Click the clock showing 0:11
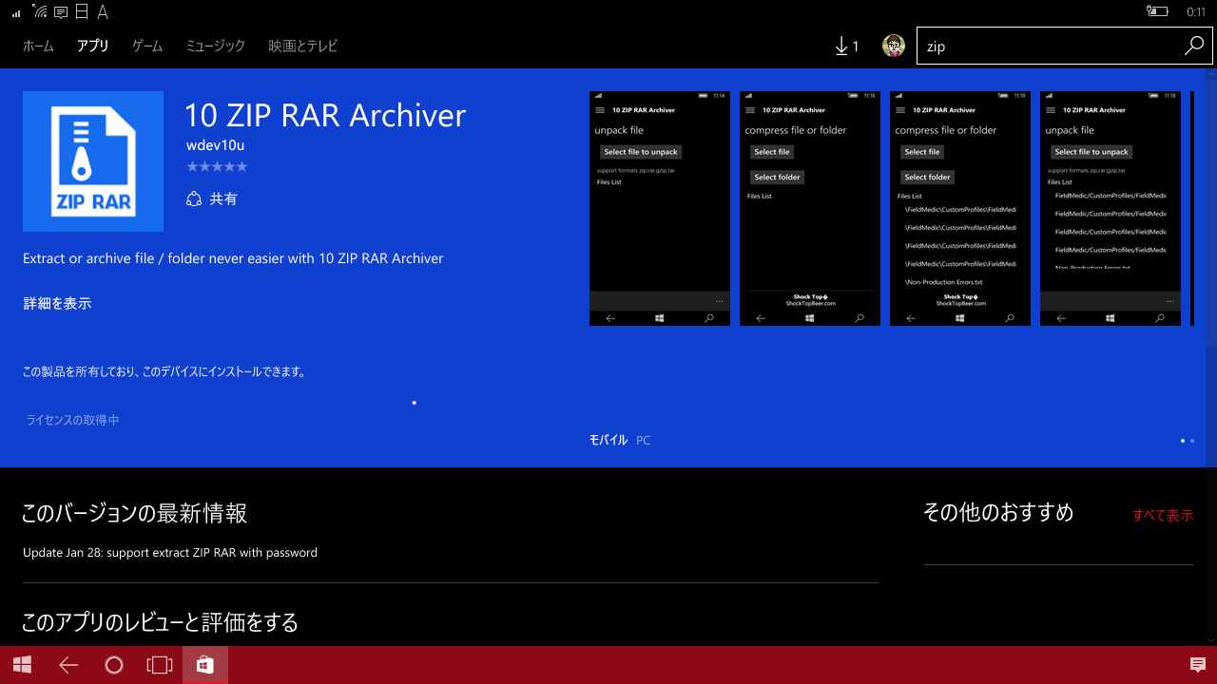Screen dimensions: 1217x684 pyautogui.click(x=1196, y=12)
